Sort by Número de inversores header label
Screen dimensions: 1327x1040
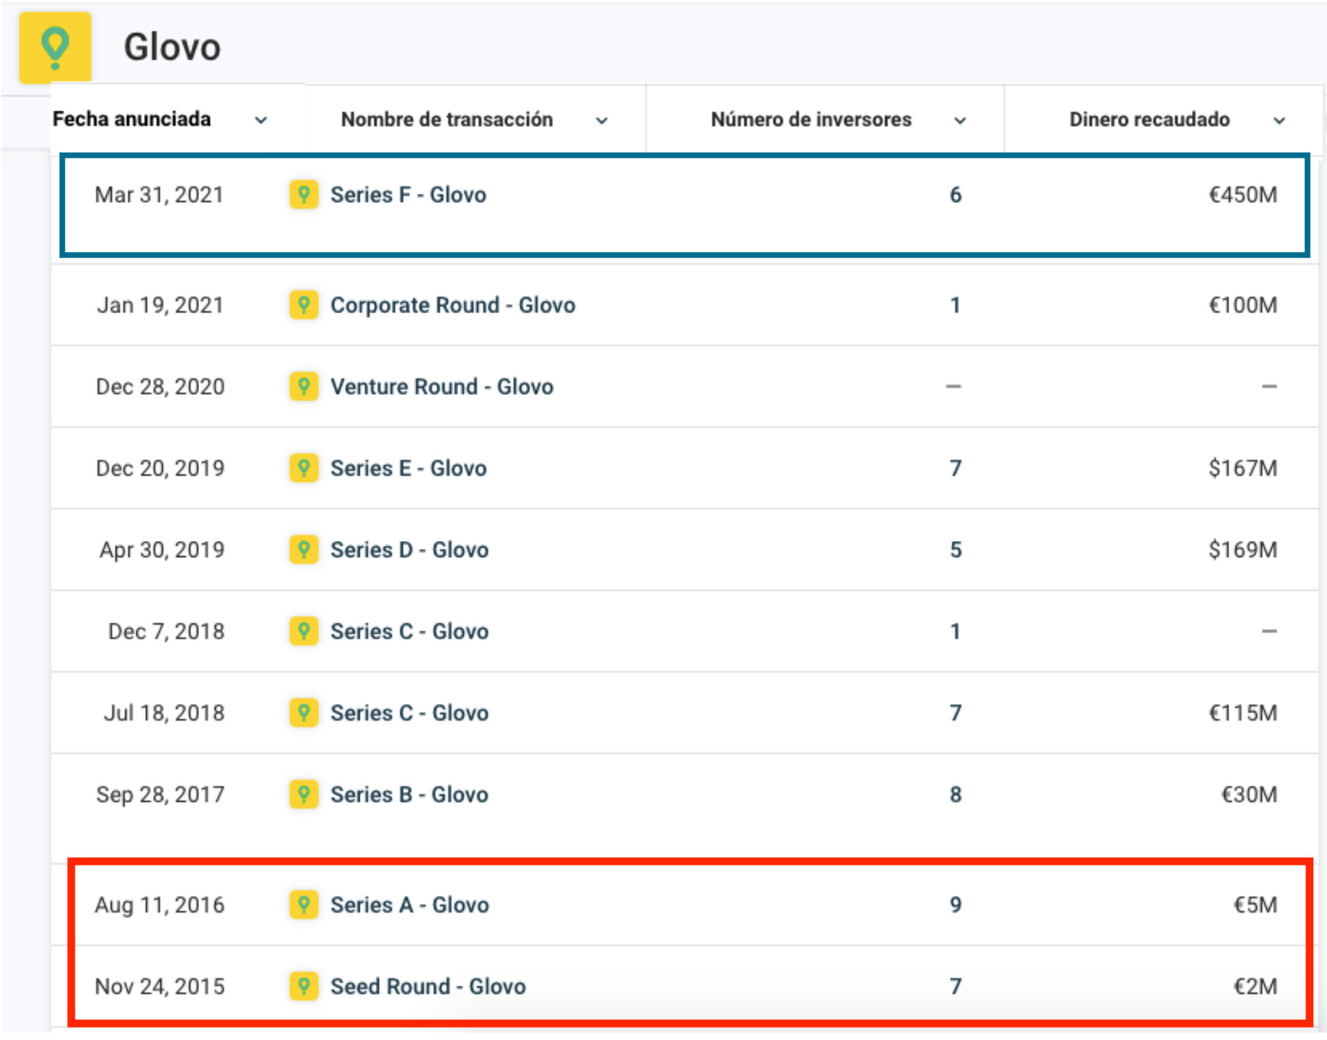click(x=811, y=119)
